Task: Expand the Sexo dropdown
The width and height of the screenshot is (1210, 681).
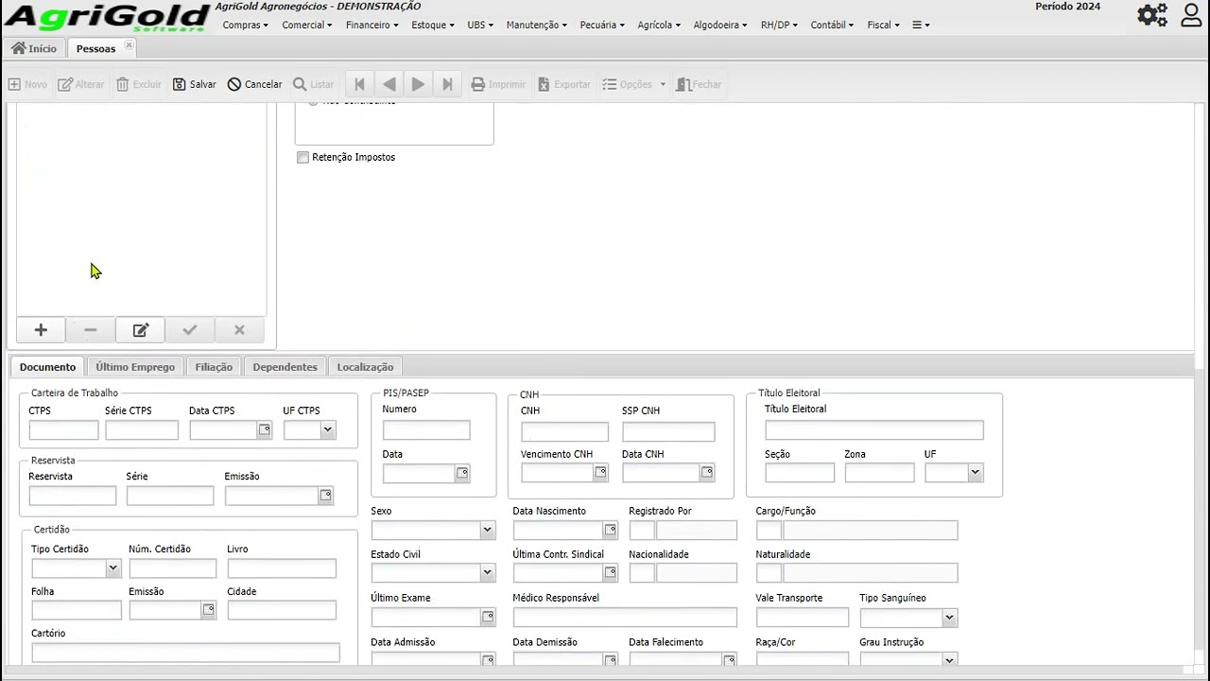Action: pyautogui.click(x=487, y=531)
